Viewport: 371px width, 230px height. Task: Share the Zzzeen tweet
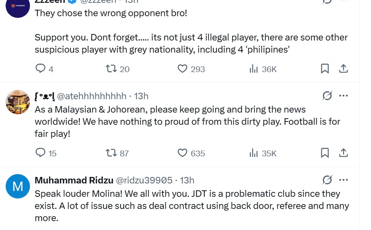click(x=343, y=69)
